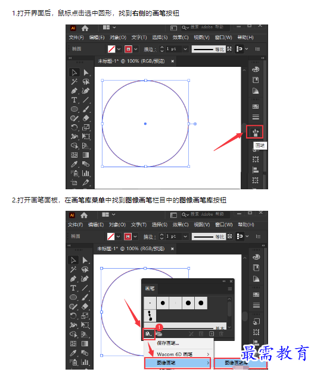314x372 pixels.
Task: Select 图像画笔库 submenu item
Action: pyautogui.click(x=240, y=363)
